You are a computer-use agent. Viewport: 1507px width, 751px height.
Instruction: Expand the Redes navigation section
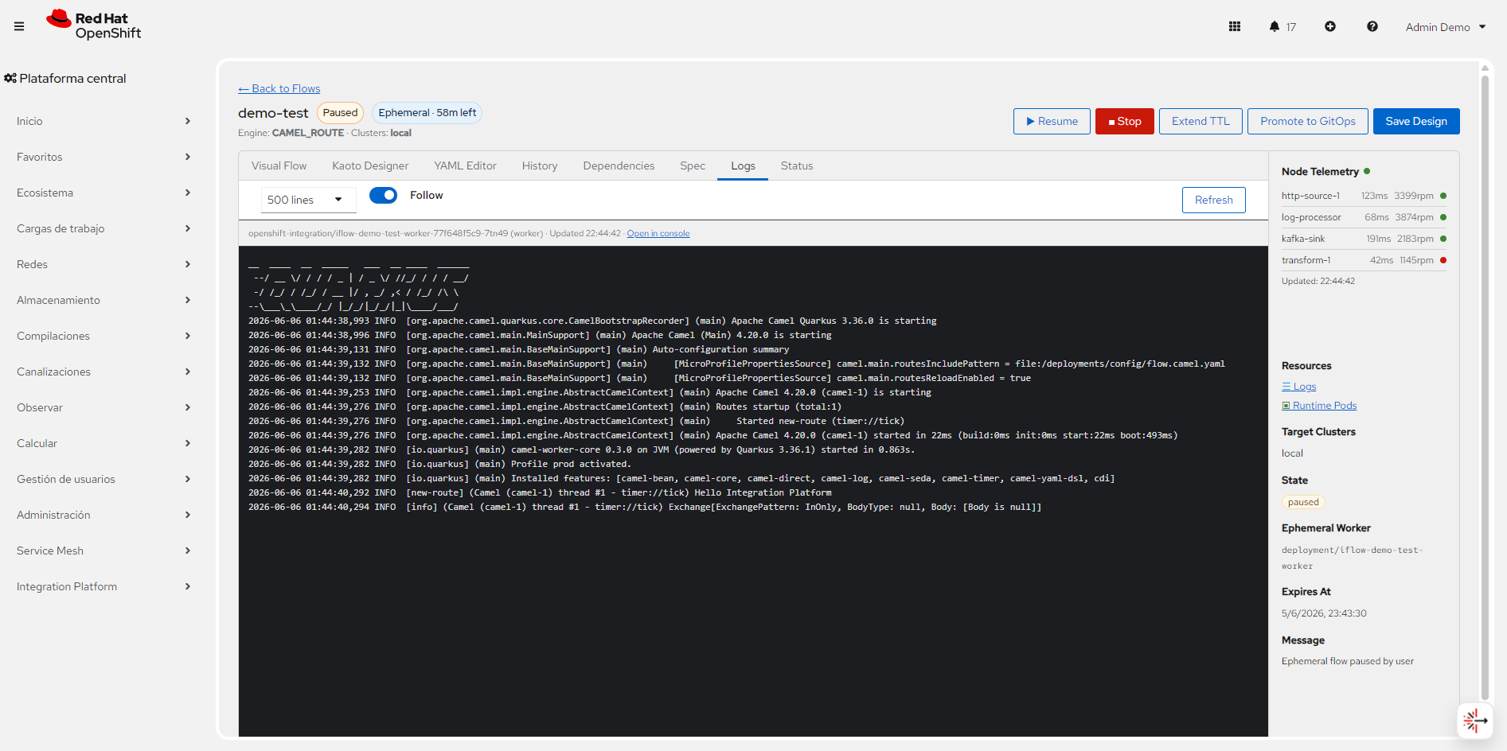pos(103,264)
